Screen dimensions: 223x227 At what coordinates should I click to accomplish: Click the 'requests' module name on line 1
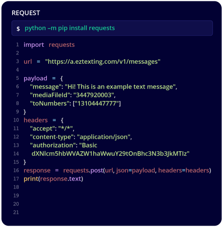point(62,45)
